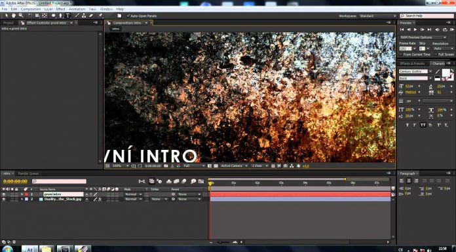Open the 1 View layout dropdown
456x252 pixels.
[x=259, y=166]
